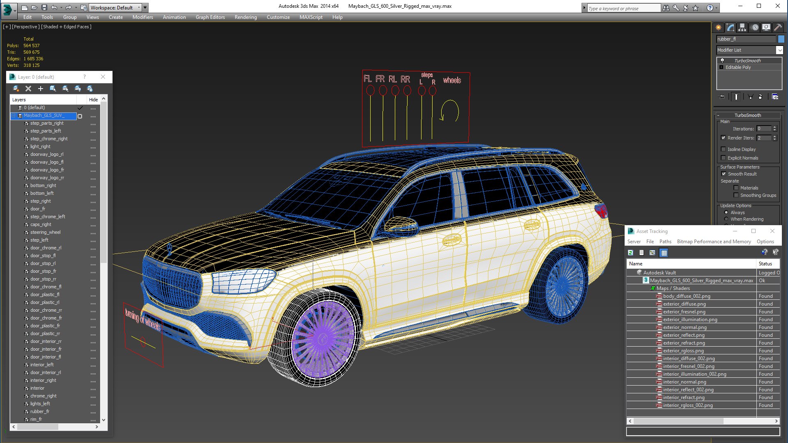Click Hide/Unhide All Layers icon
This screenshot has height=443, width=788.
[78, 89]
